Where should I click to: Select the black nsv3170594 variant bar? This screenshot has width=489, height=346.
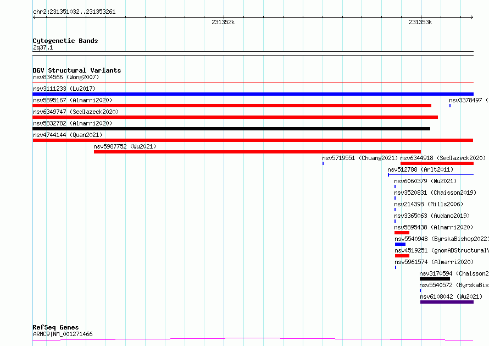point(435,279)
